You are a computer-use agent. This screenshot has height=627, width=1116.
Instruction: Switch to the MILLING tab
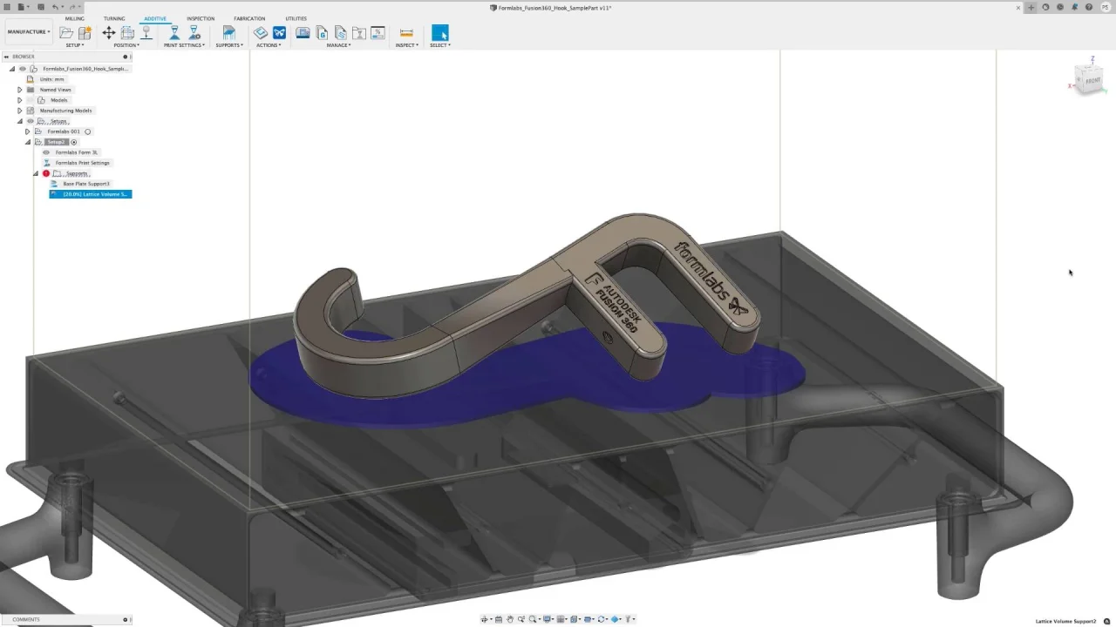click(74, 18)
